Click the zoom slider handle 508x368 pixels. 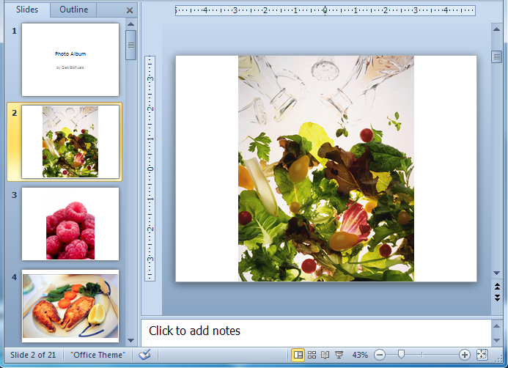tap(401, 355)
